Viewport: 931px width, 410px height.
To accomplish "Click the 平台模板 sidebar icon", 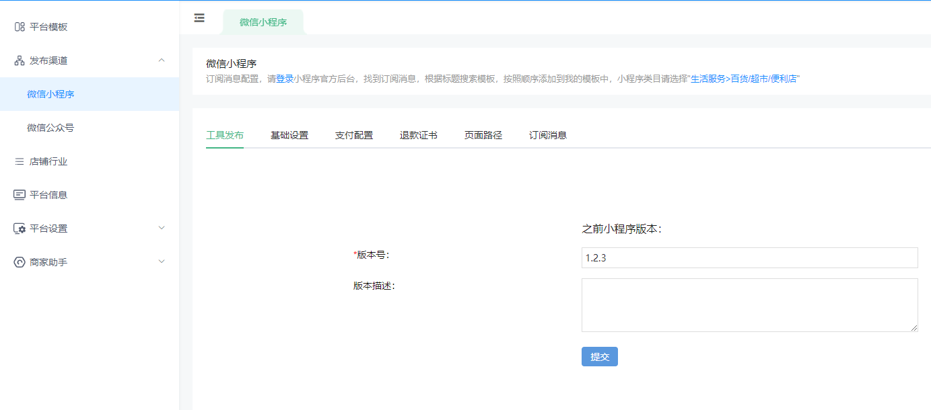I will [x=20, y=27].
